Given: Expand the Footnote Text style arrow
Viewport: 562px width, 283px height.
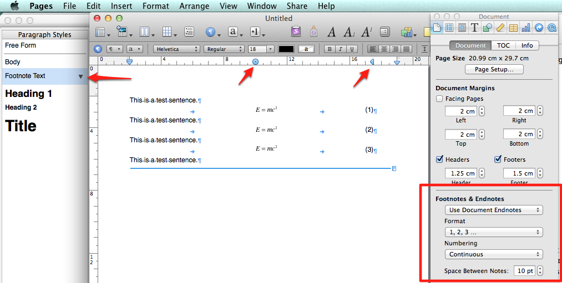Looking at the screenshot, I should point(80,76).
